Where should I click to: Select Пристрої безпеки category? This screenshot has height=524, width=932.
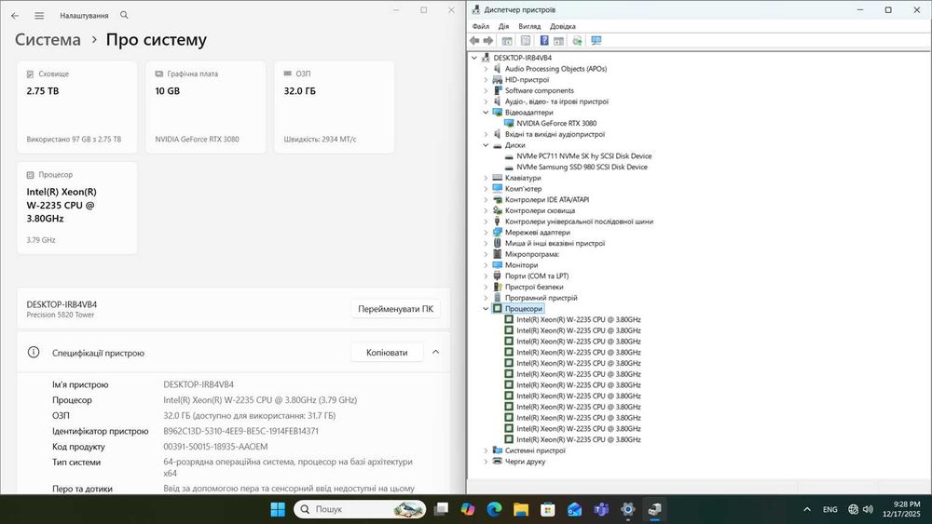pos(534,288)
